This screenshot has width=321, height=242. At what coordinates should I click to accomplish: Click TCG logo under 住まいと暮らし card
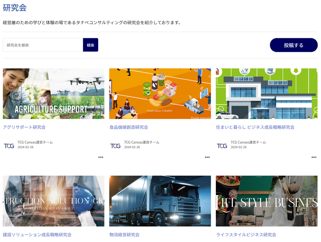222,146
